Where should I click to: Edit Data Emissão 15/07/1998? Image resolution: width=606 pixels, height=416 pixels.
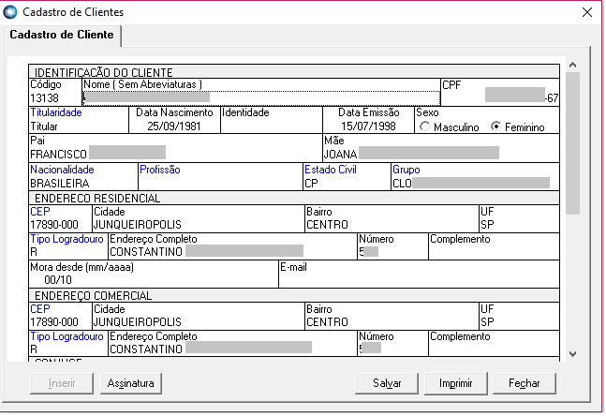coord(368,126)
